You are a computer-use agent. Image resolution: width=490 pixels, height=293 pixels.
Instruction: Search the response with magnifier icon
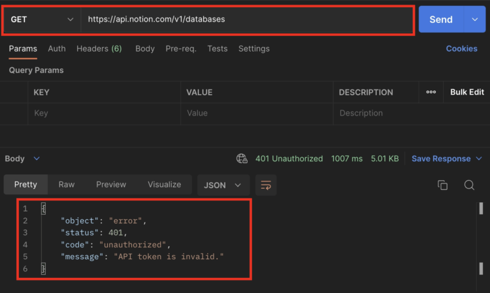469,185
